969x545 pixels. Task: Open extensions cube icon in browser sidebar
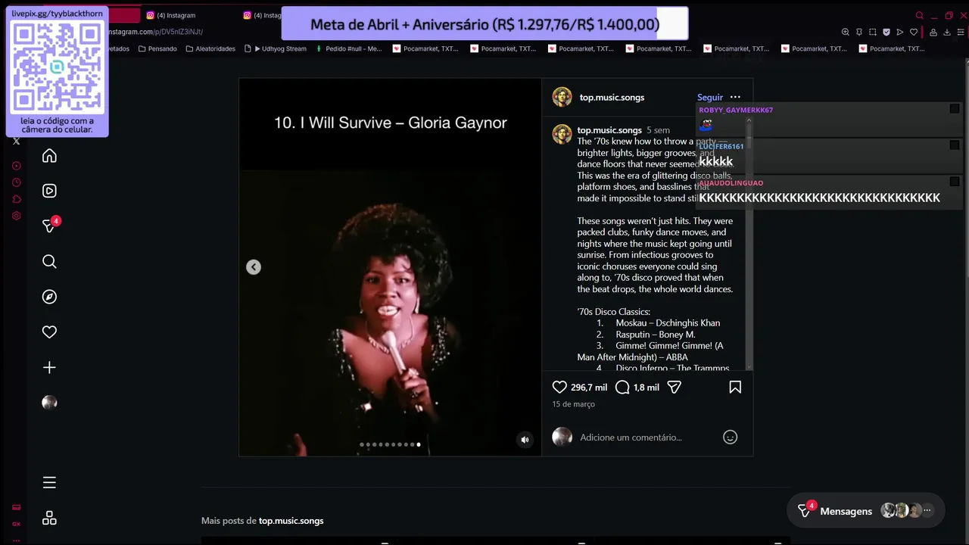[17, 199]
